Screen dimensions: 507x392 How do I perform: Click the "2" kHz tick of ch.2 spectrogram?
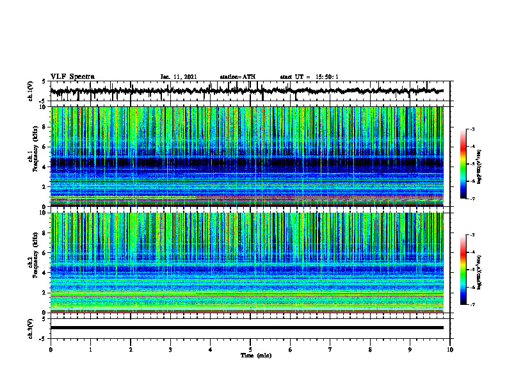pyautogui.click(x=45, y=293)
